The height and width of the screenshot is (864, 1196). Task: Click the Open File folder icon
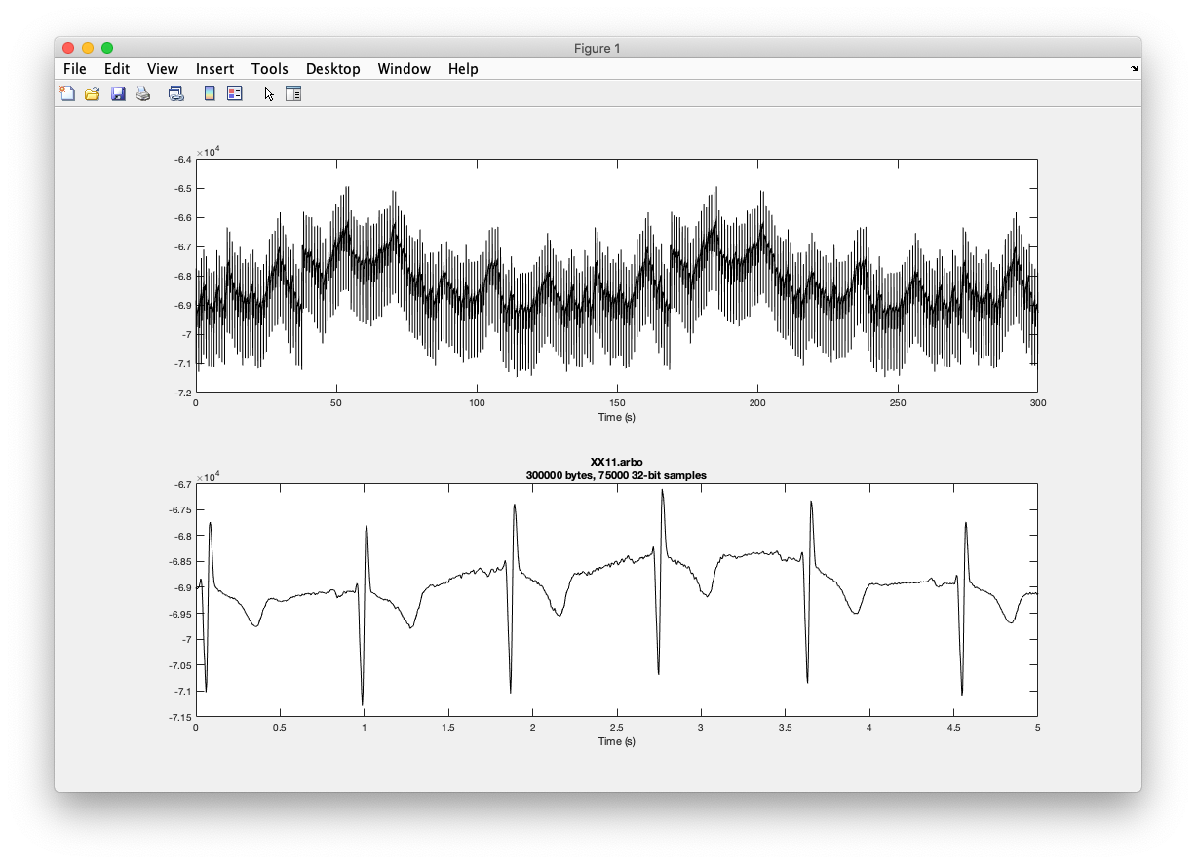click(x=93, y=94)
